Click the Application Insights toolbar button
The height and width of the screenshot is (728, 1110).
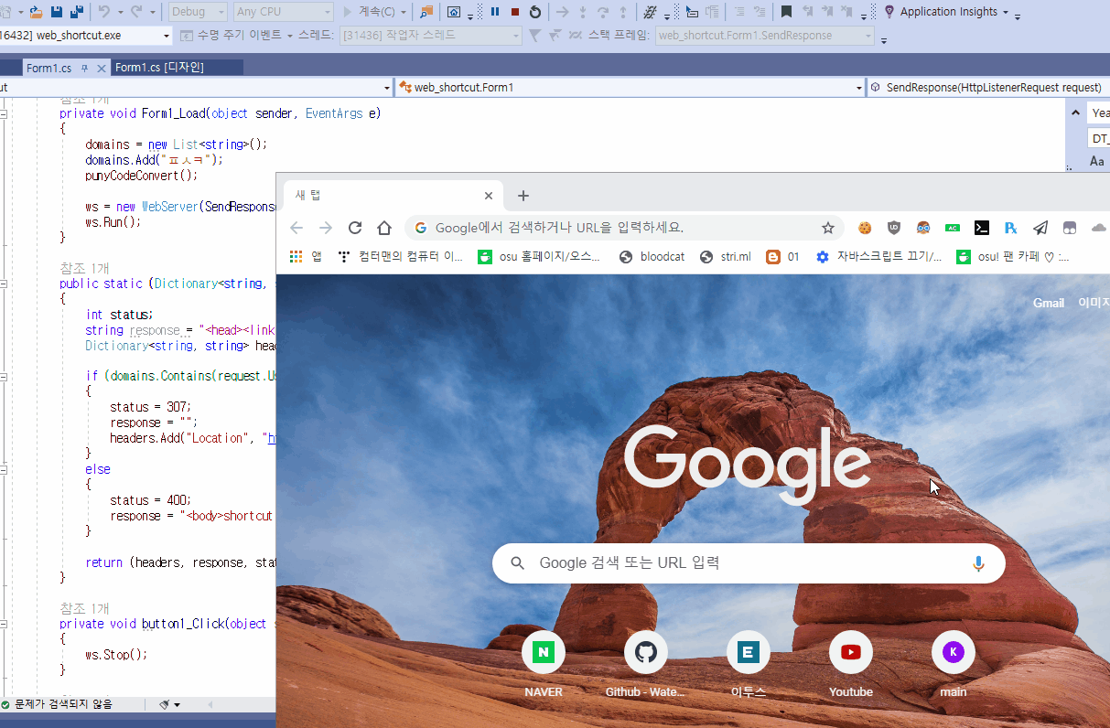point(946,12)
